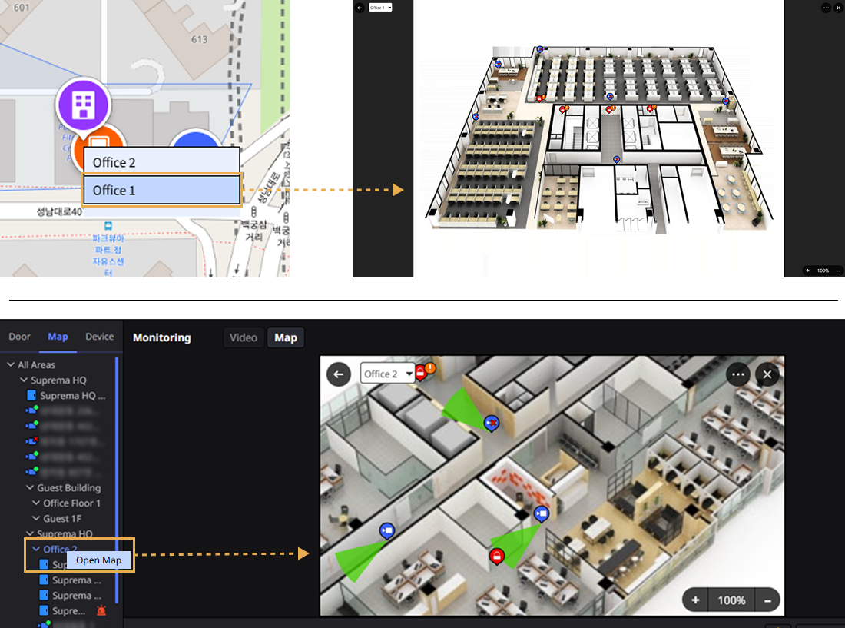This screenshot has height=628, width=845.
Task: Open three-dots menu on Office 2 map
Action: (x=738, y=374)
